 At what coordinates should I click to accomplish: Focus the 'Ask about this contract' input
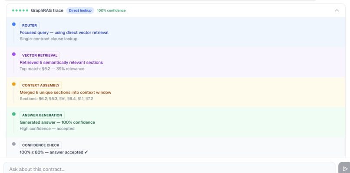169,168
